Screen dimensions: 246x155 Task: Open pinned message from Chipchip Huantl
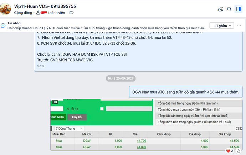click(107, 28)
